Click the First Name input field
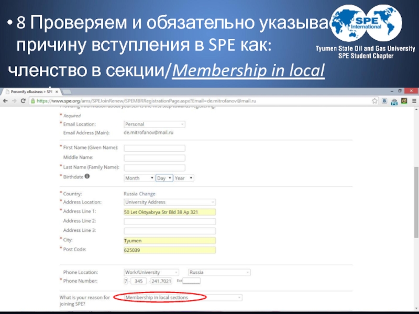Image resolution: width=419 pixels, height=314 pixels. [155, 148]
